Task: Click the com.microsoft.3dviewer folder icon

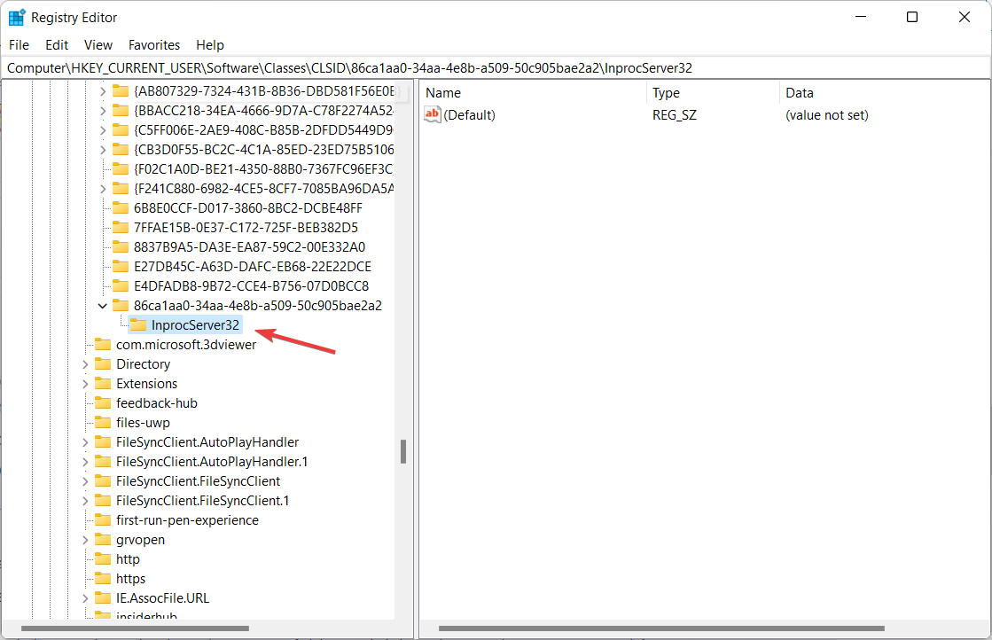Action: click(x=103, y=345)
